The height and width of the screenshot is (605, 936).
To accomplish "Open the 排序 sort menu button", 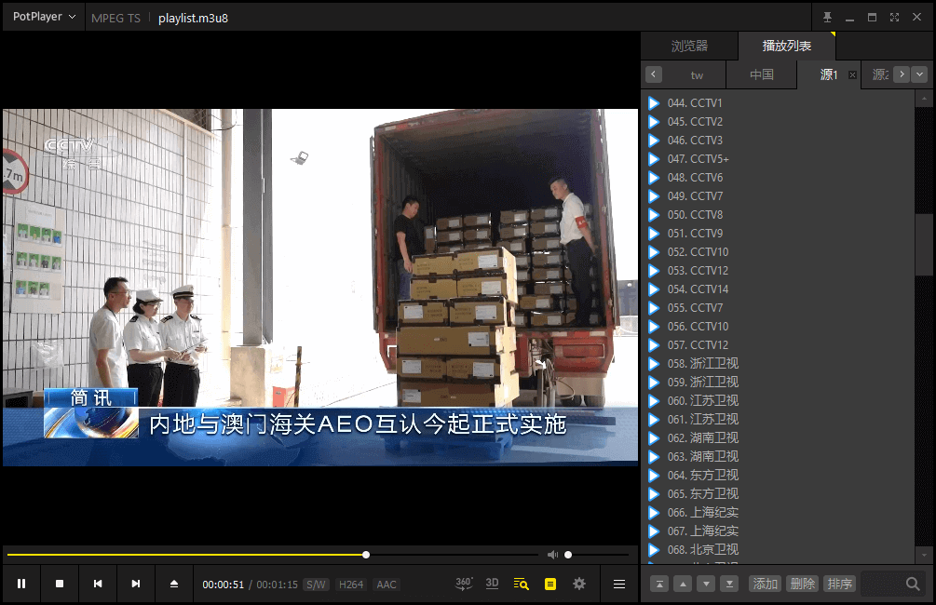I will [x=839, y=585].
